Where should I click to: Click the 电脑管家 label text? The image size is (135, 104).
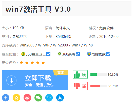(99, 54)
